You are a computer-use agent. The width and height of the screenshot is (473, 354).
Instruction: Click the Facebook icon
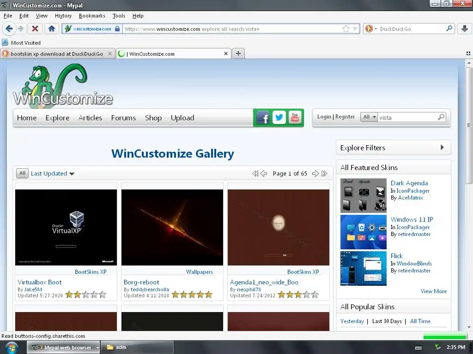click(263, 118)
